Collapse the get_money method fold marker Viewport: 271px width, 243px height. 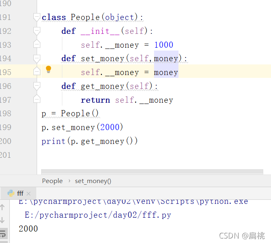[x=37, y=86]
